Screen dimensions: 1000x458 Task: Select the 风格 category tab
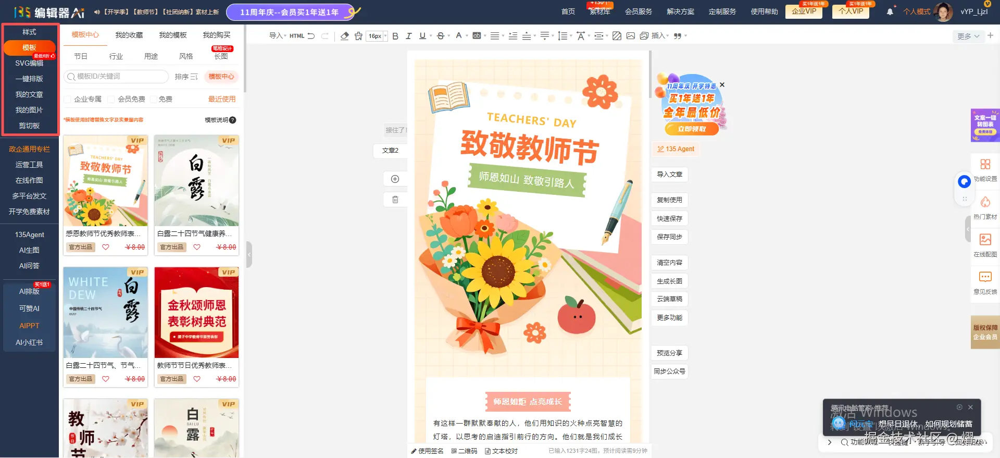click(186, 56)
